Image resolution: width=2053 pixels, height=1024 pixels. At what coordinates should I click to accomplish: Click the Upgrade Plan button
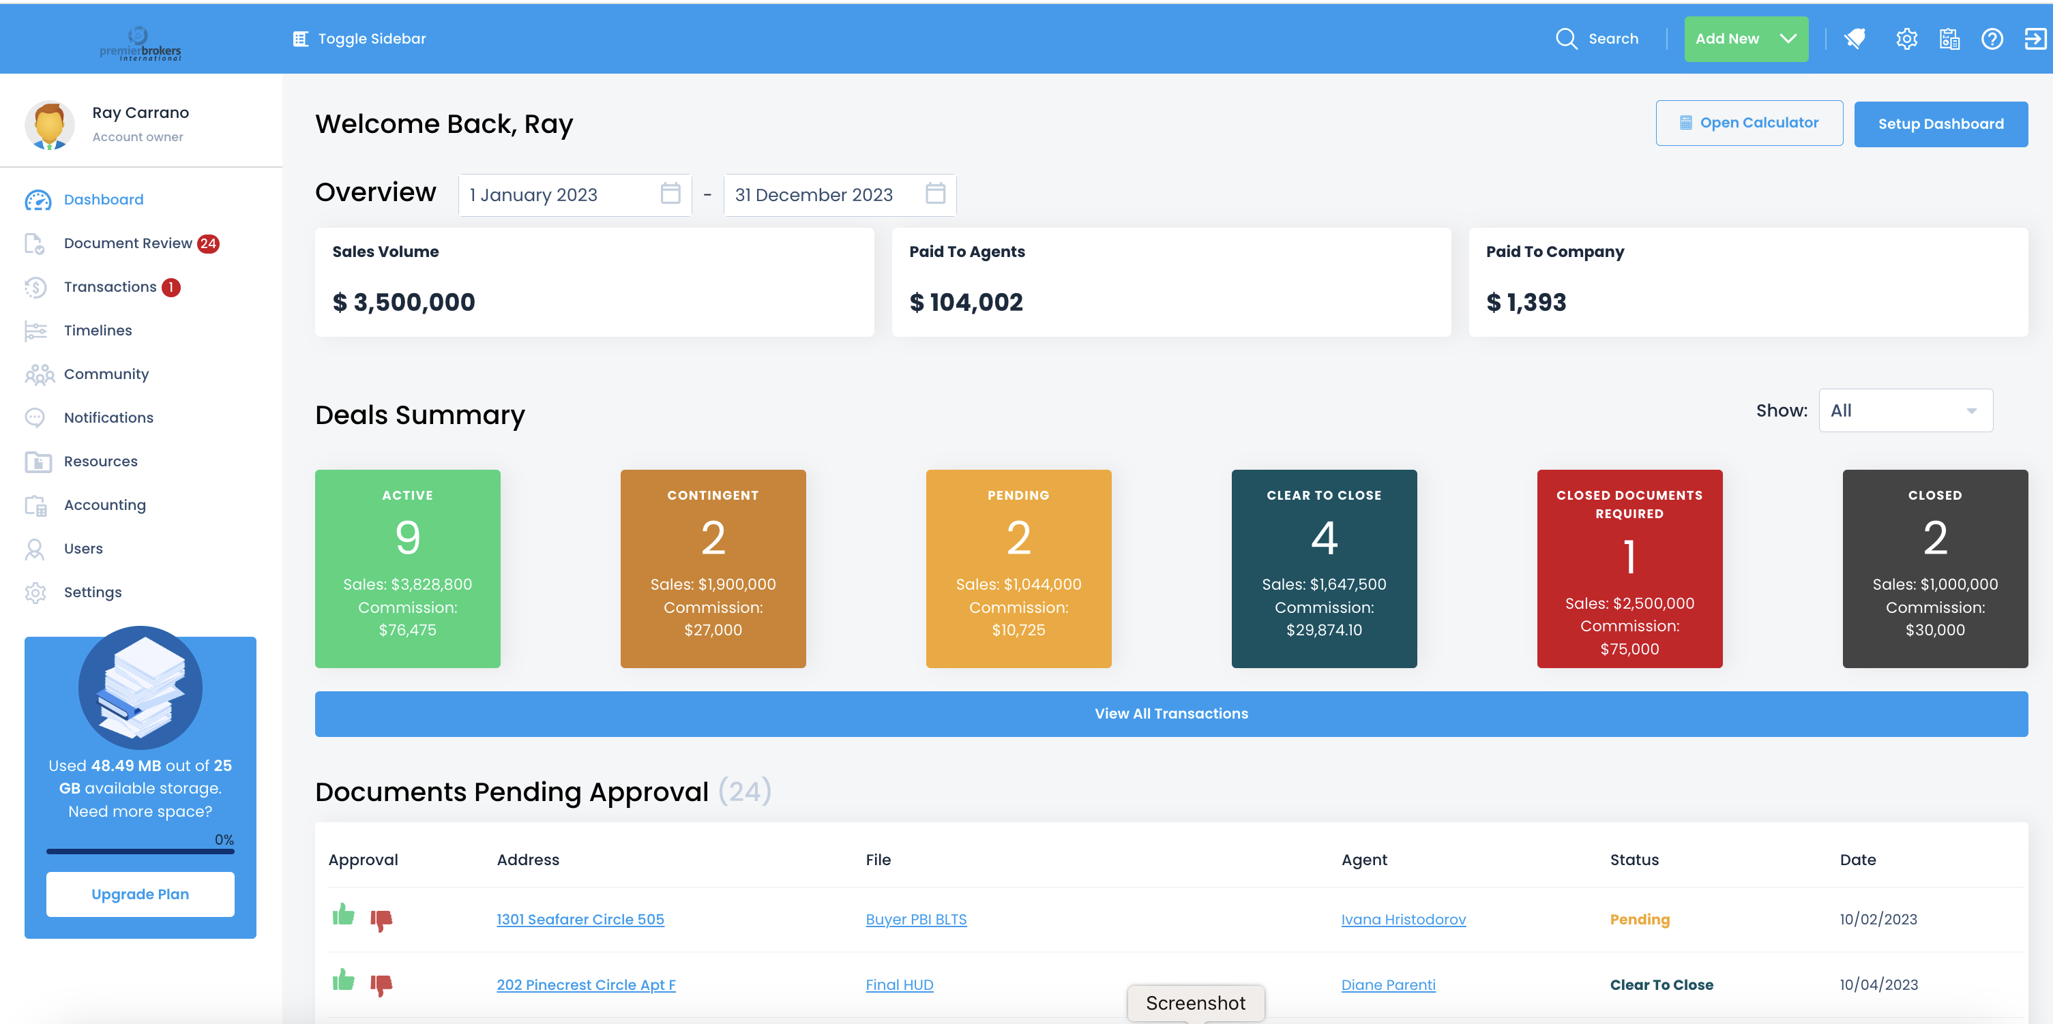pyautogui.click(x=141, y=894)
